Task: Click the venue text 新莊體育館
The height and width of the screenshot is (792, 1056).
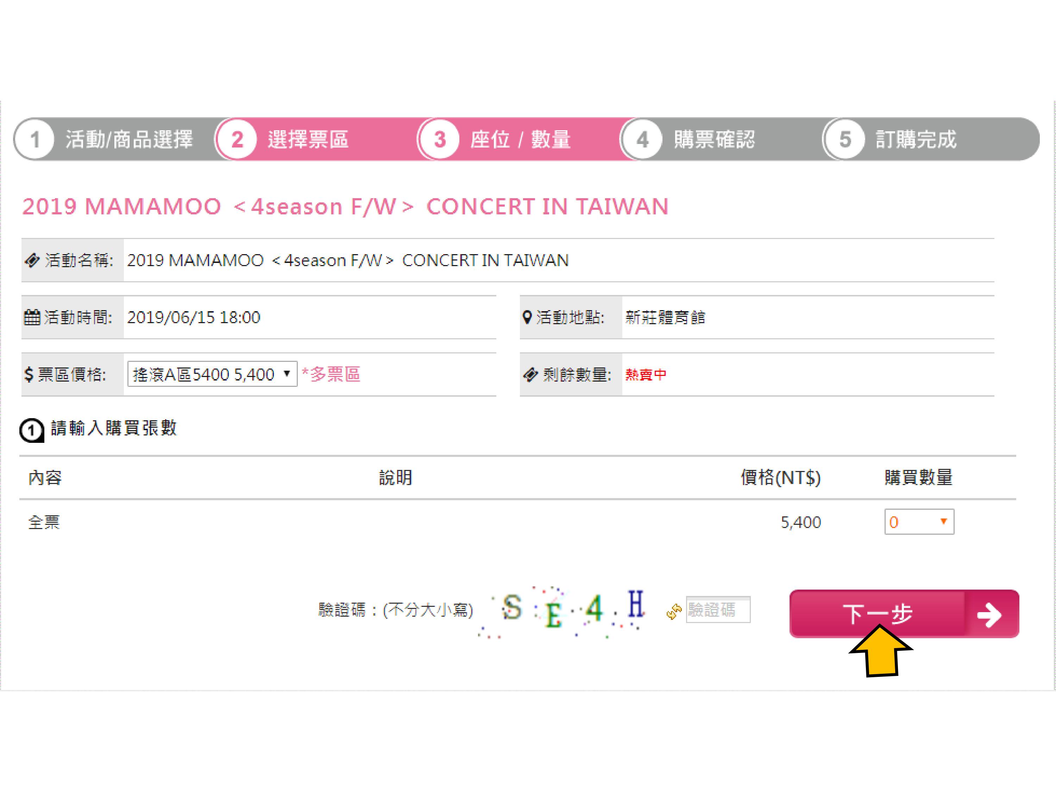Action: 665,318
